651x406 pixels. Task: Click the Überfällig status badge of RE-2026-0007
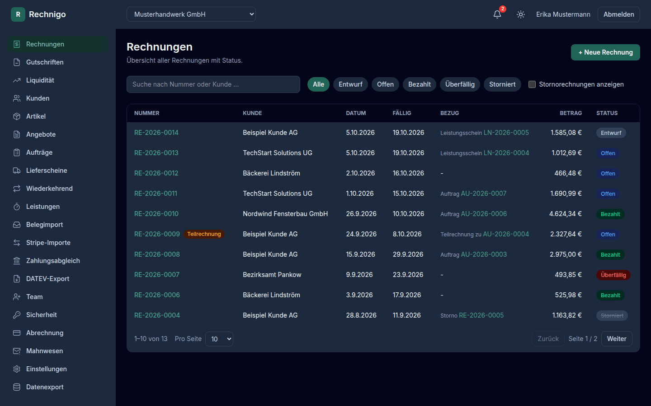613,275
